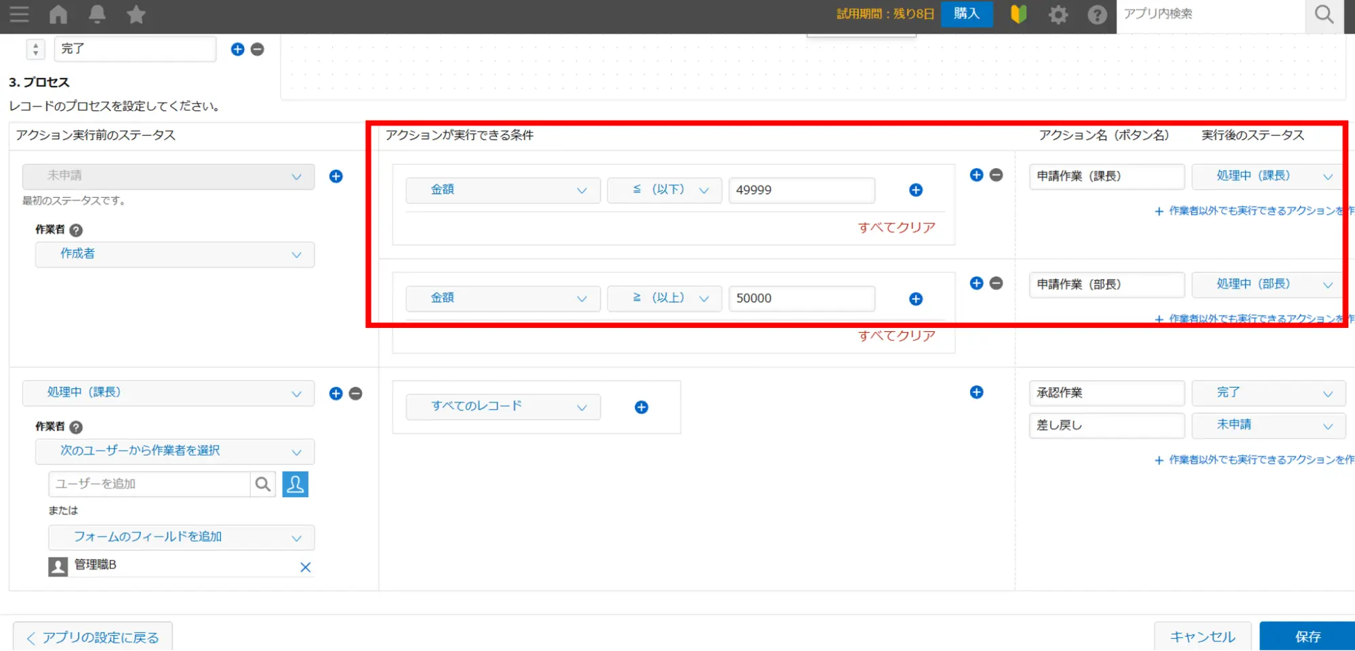Click the organization user picker icon
This screenshot has width=1355, height=651.
coord(295,484)
